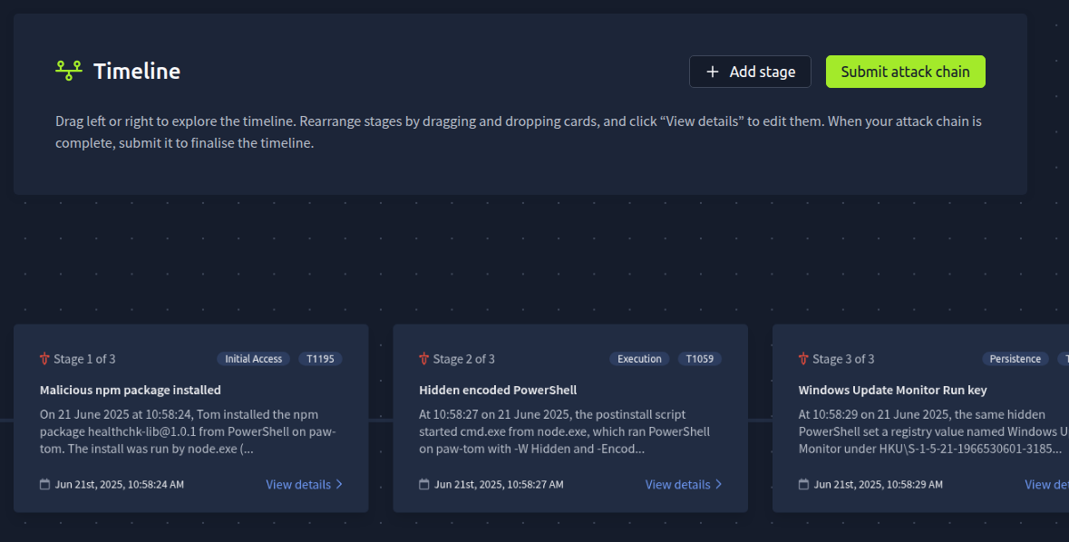1069x542 pixels.
Task: Click the chevron next to Stage 2 View details
Action: click(x=718, y=484)
